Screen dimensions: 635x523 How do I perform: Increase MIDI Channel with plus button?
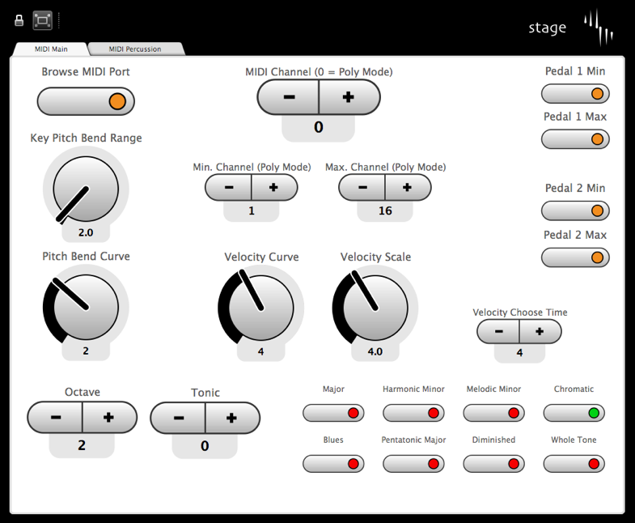(x=349, y=97)
